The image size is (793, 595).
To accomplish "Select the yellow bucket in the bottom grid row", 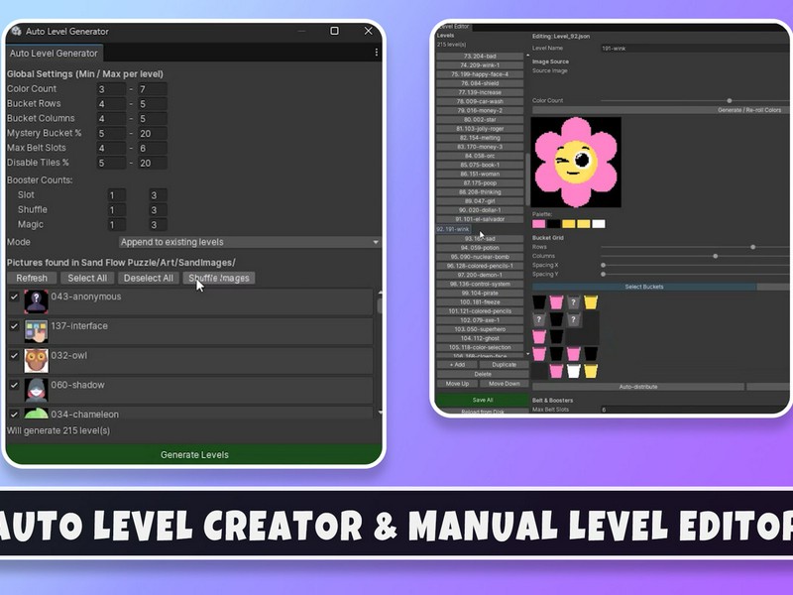I will coord(590,371).
